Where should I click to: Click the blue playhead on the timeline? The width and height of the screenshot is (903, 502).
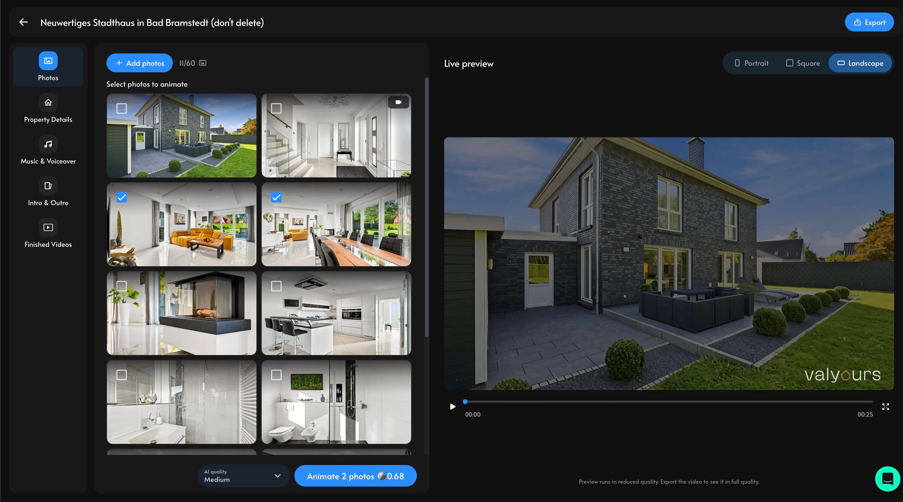465,402
